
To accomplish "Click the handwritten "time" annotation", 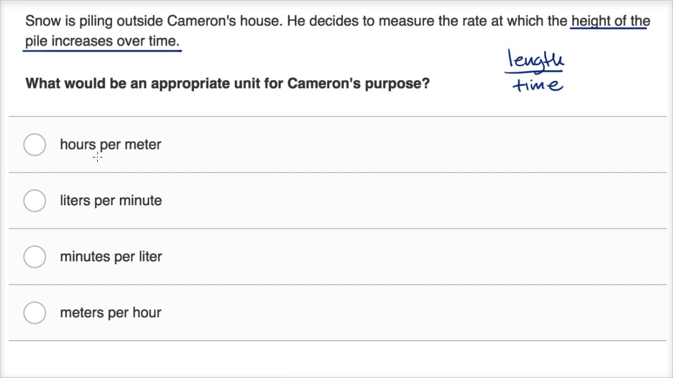I will (537, 85).
